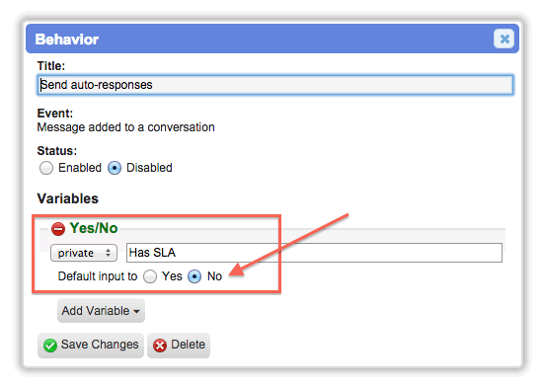Image resolution: width=543 pixels, height=388 pixels.
Task: Click the Behavior dialog title bar
Action: tap(272, 39)
